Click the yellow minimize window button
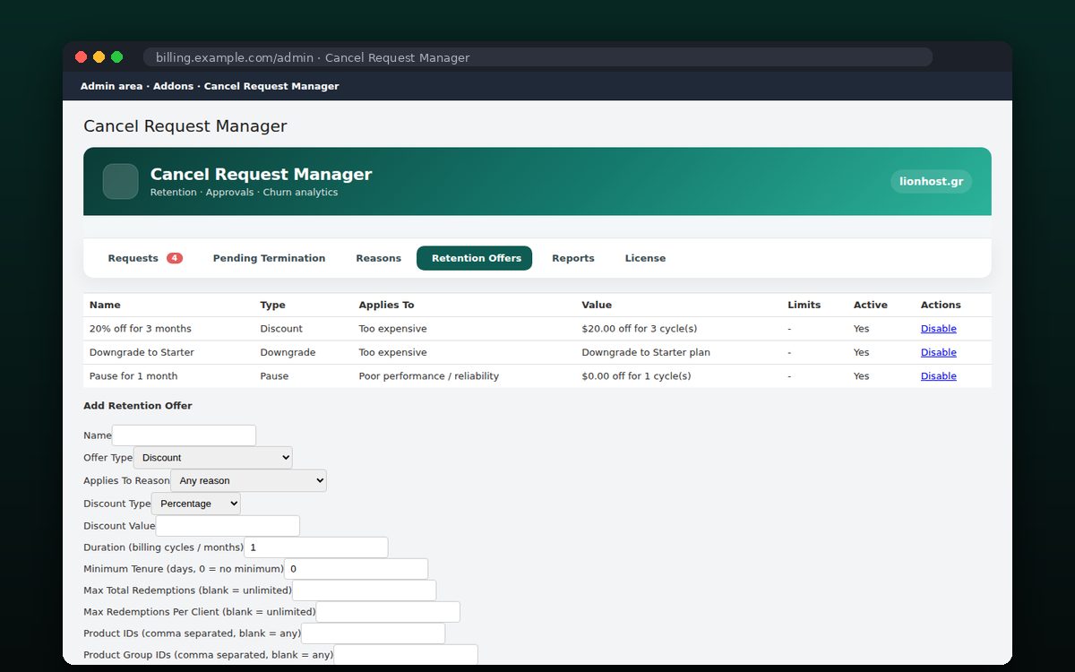The height and width of the screenshot is (672, 1075). click(x=99, y=57)
